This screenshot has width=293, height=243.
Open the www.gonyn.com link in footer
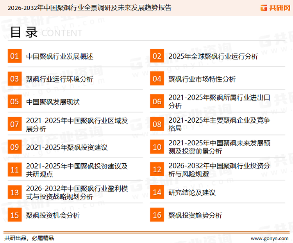(270, 238)
